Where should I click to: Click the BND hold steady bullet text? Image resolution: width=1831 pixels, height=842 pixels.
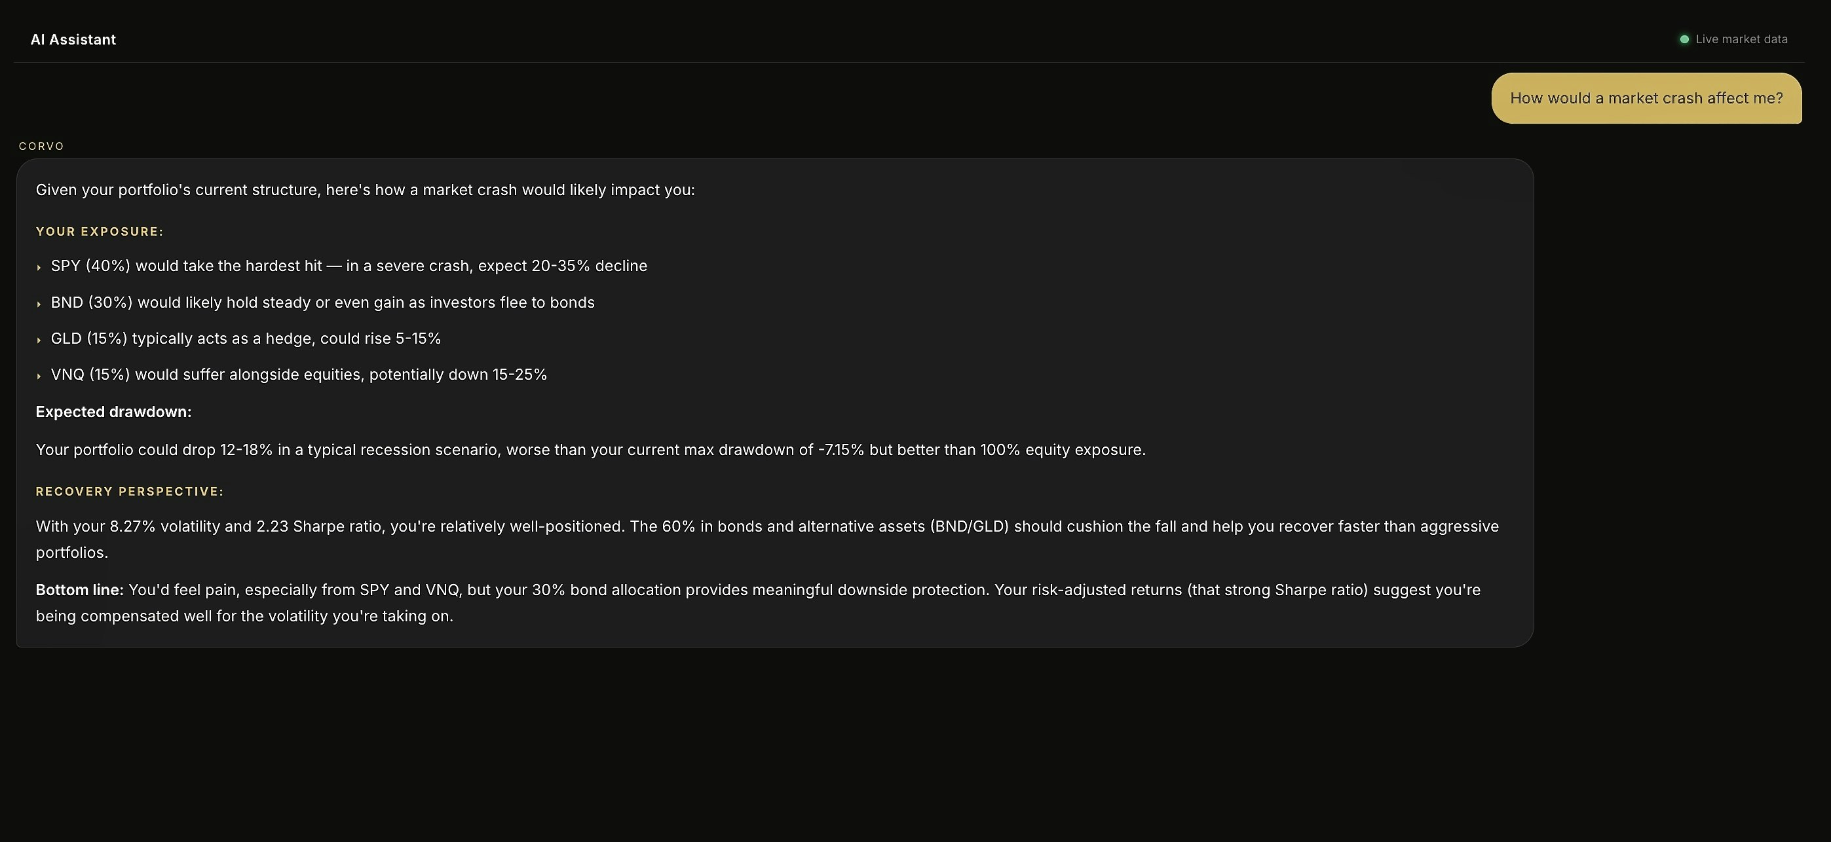pos(323,302)
